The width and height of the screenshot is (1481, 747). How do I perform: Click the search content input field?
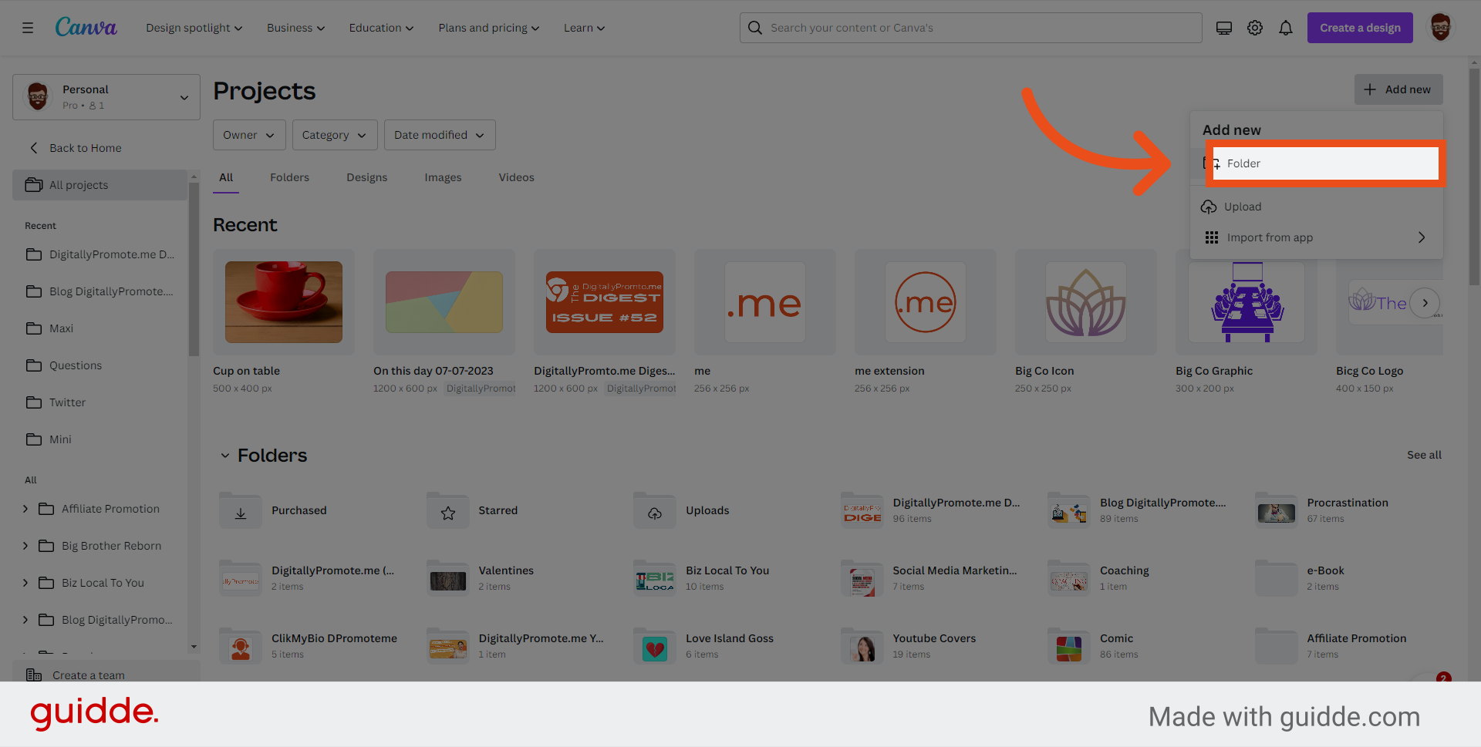coord(970,28)
